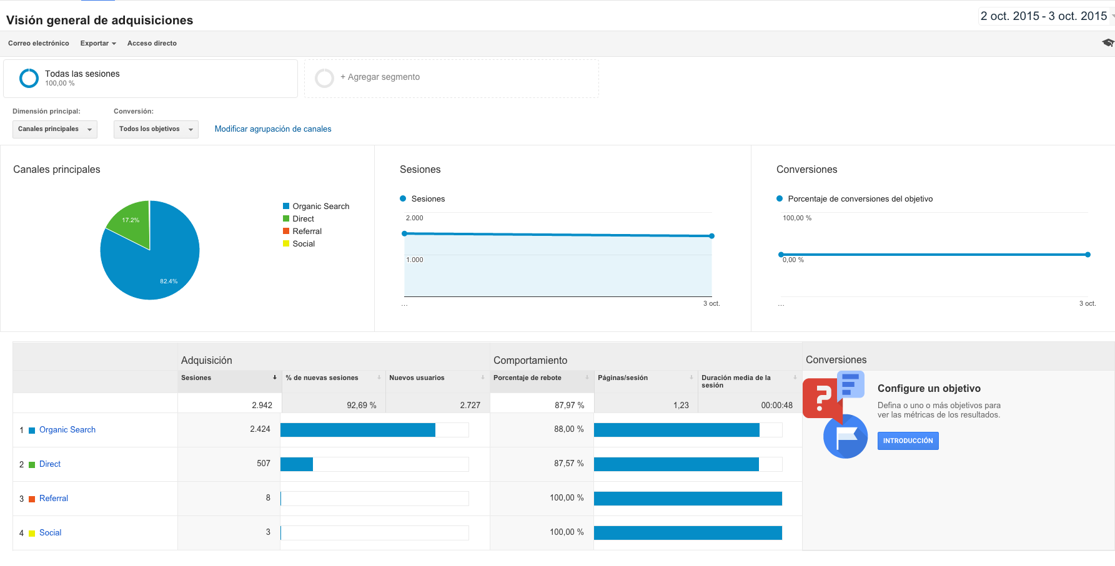The width and height of the screenshot is (1115, 566).
Task: Click Acceso directo in the toolbar
Action: click(x=152, y=43)
